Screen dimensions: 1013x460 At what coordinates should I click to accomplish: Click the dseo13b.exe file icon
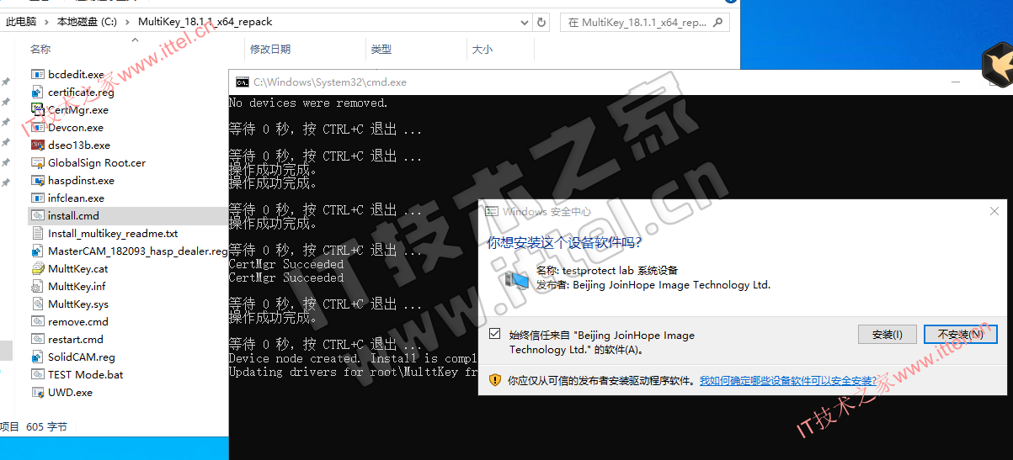pyautogui.click(x=37, y=145)
